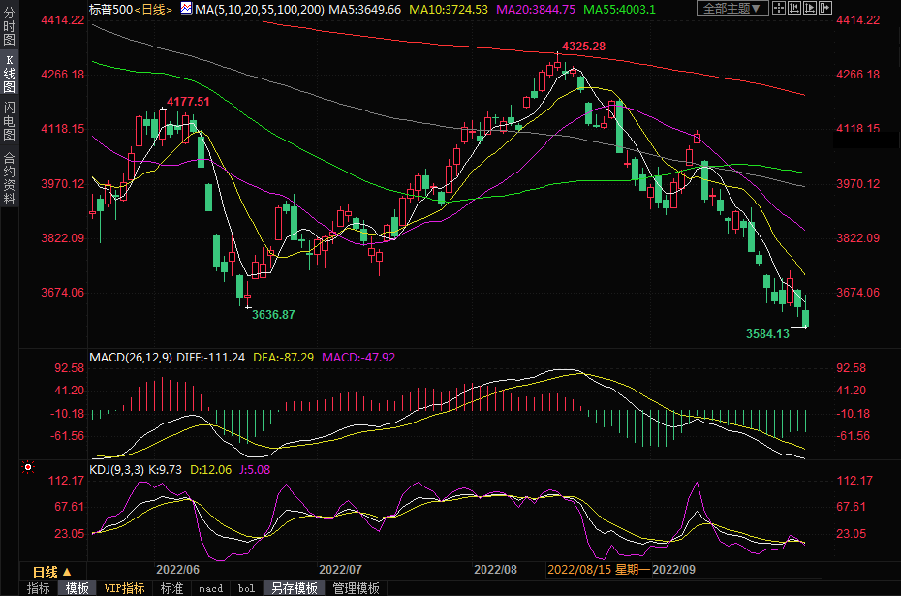Select the K线图 side tab
901x596 pixels.
coord(10,73)
